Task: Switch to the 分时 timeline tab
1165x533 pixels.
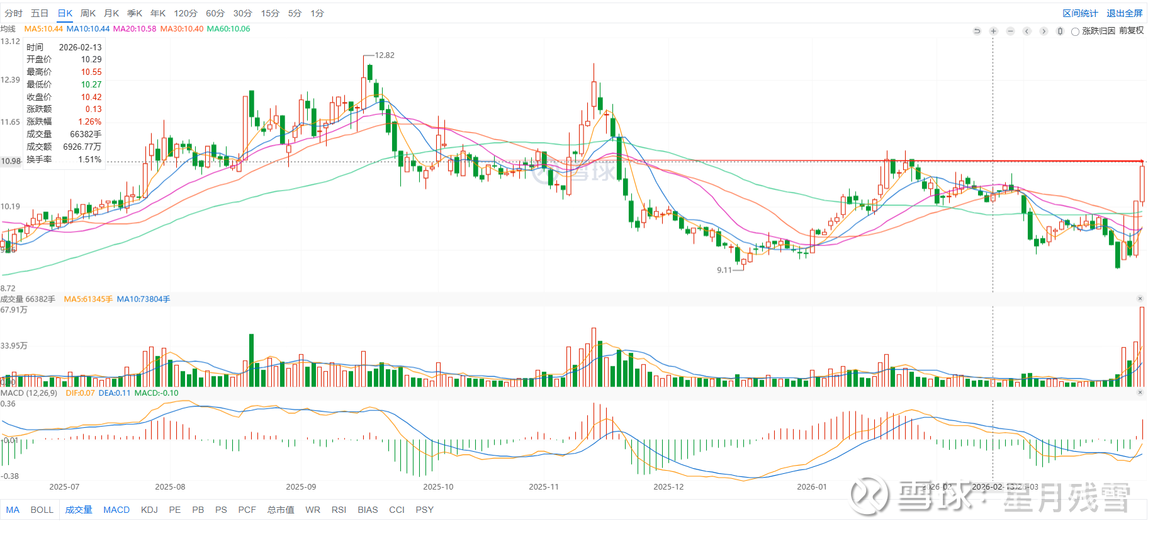Action: pos(13,13)
